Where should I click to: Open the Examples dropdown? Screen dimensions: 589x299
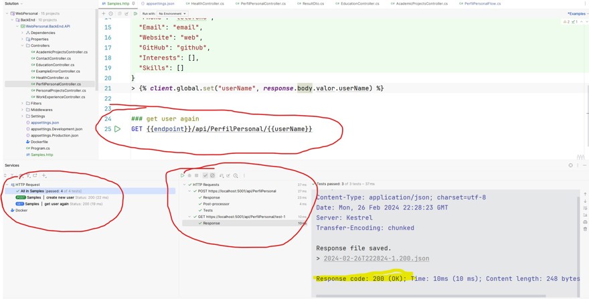[578, 13]
